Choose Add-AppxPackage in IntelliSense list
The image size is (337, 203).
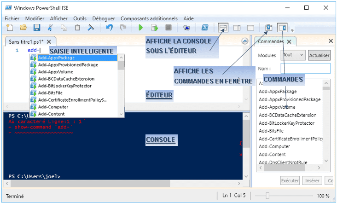(x=74, y=58)
